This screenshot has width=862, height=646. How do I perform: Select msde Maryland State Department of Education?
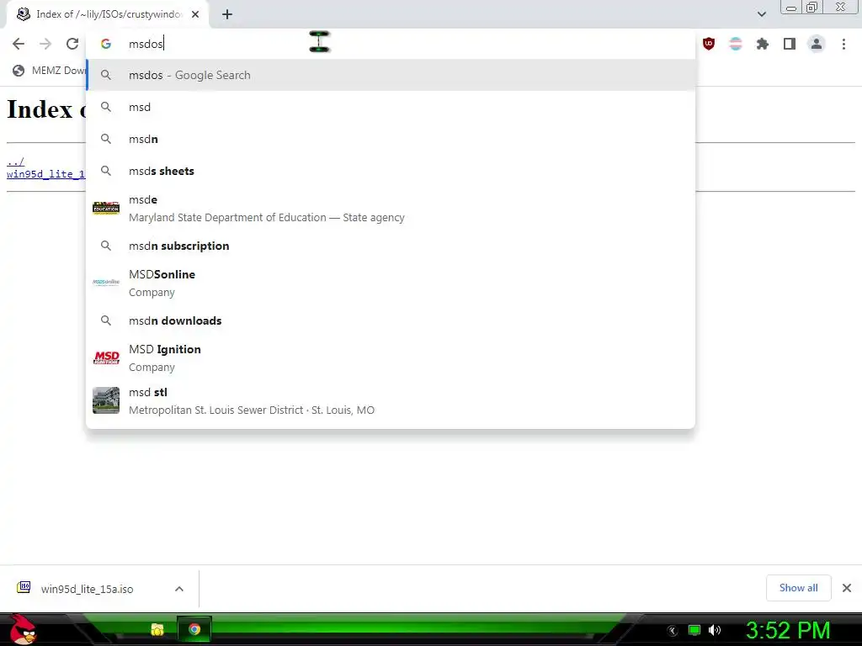click(x=391, y=209)
